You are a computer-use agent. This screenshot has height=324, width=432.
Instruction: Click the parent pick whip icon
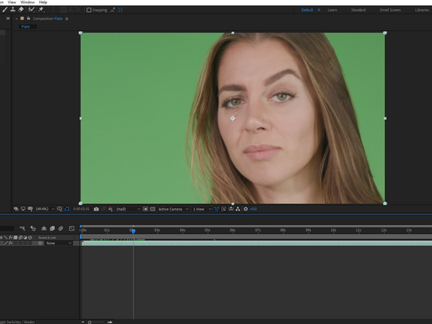(40, 243)
